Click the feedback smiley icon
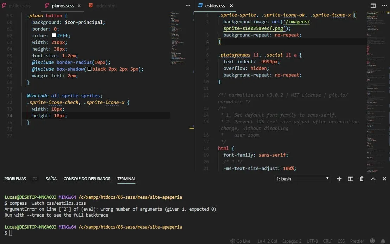The width and height of the screenshot is (390, 244). point(372,241)
